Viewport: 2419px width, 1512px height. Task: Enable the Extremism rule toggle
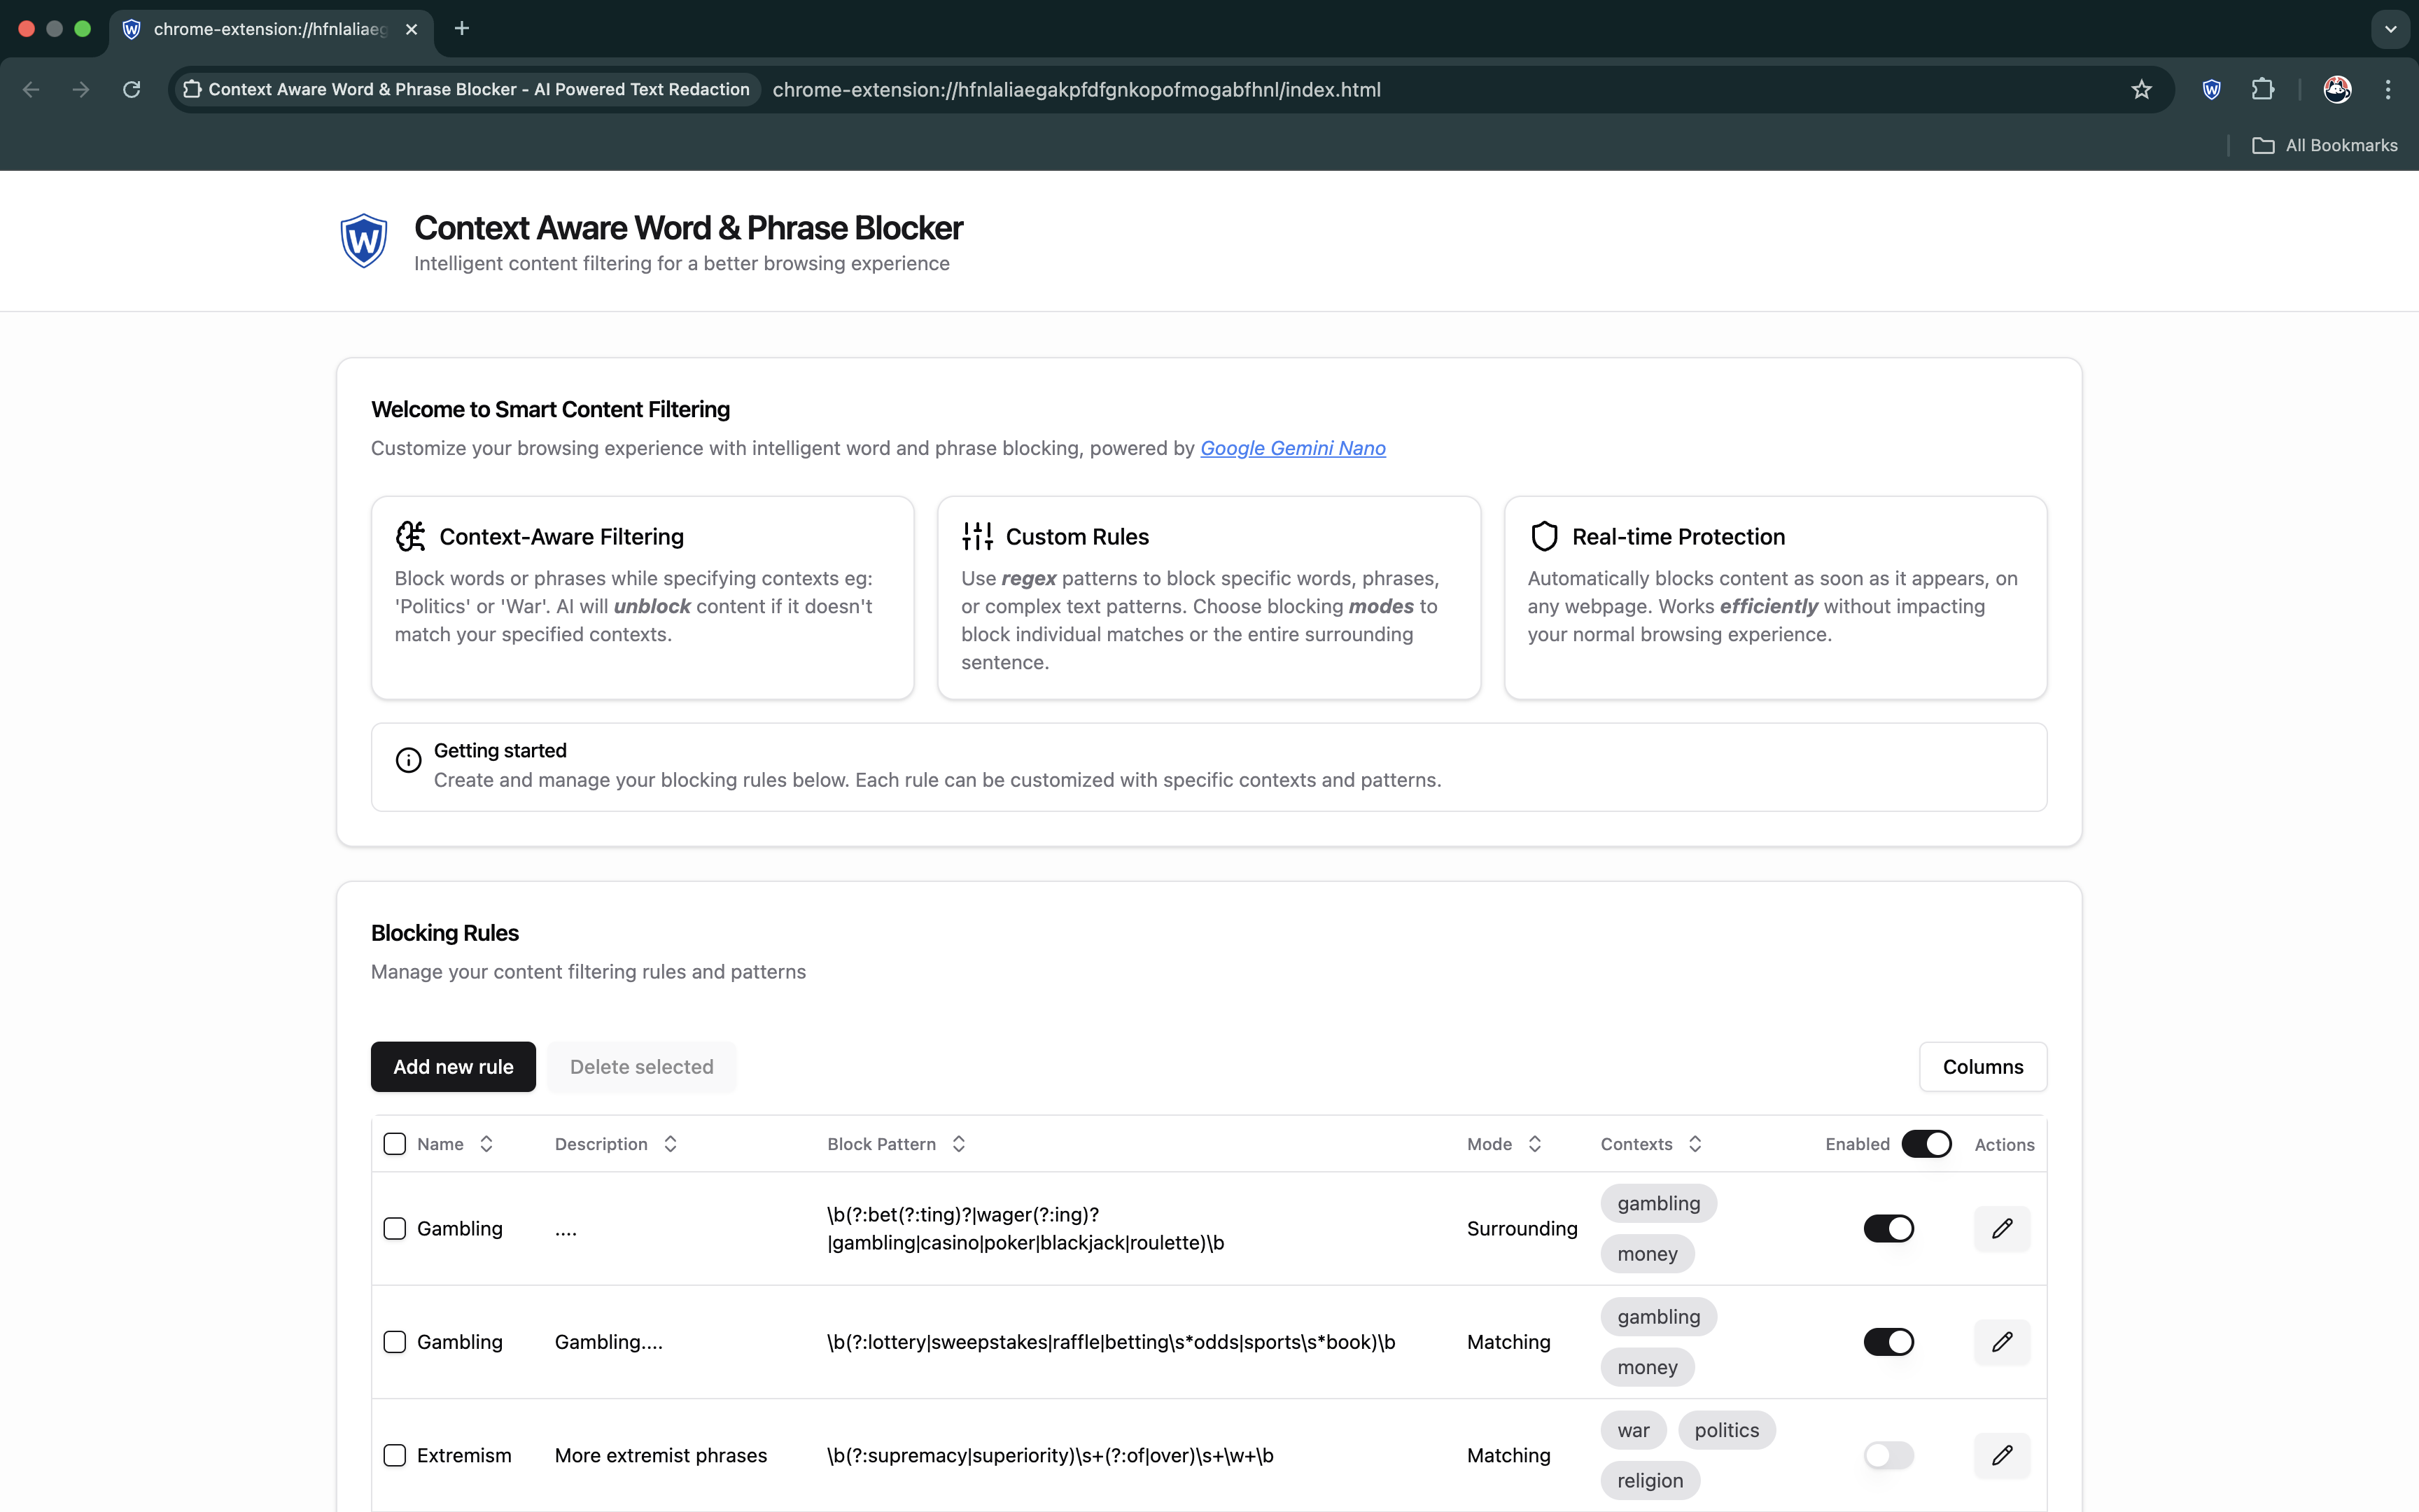1887,1455
